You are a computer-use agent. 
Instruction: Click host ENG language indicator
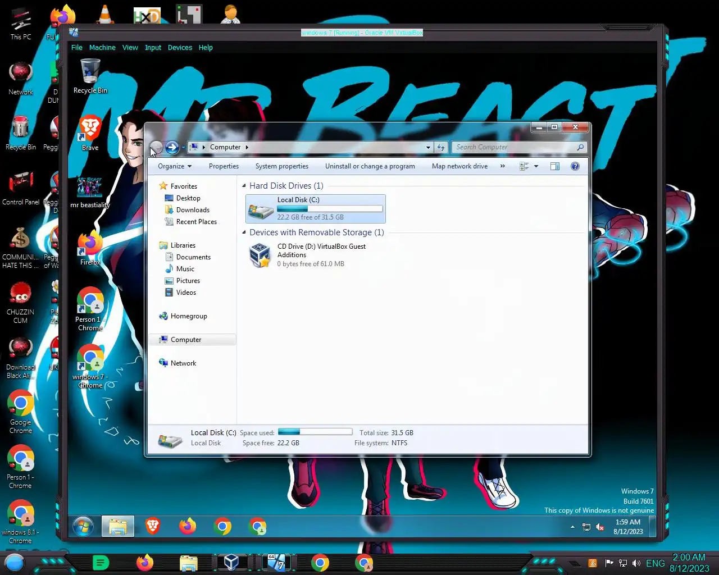[656, 563]
